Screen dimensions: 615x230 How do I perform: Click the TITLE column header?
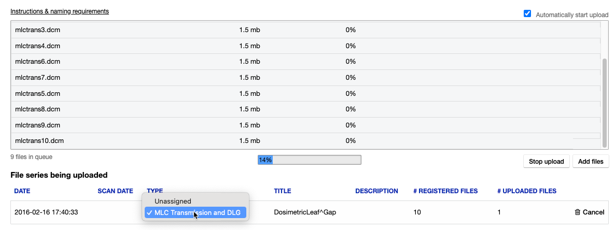(x=283, y=191)
